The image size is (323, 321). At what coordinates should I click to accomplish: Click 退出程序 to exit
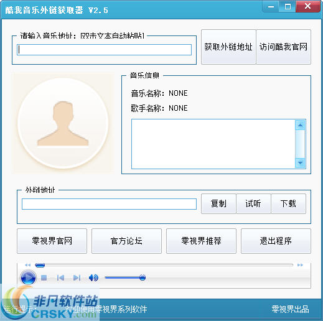coord(276,241)
